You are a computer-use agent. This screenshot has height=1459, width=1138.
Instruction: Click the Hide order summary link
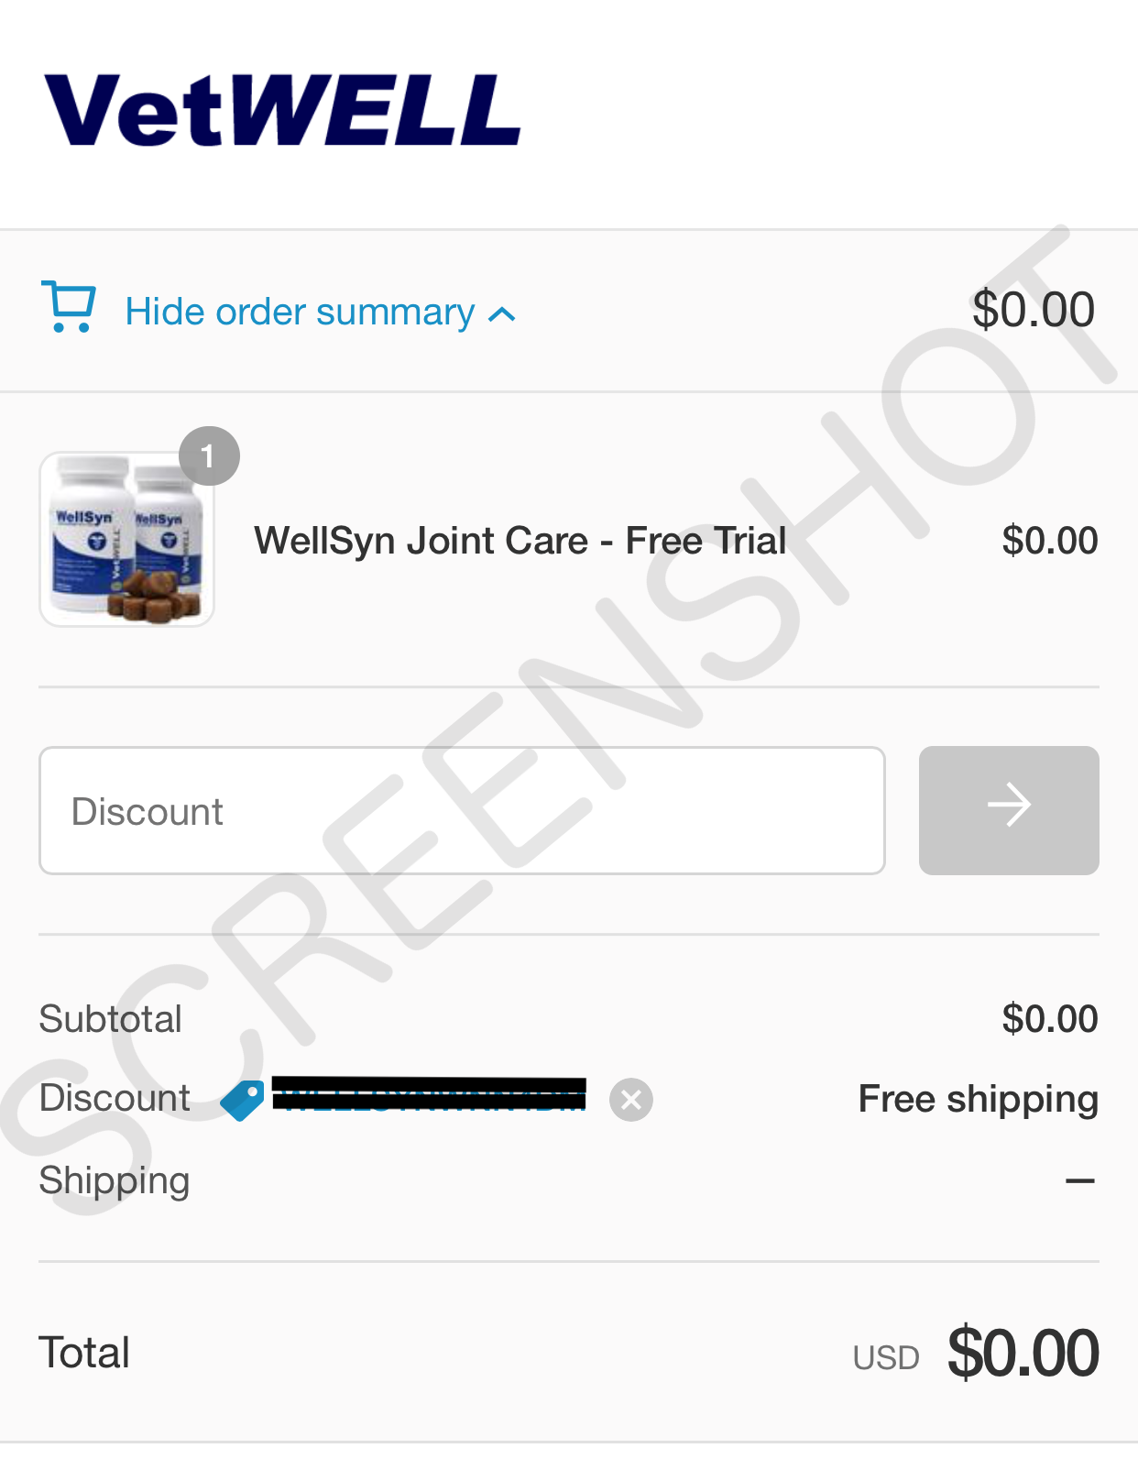[x=300, y=312]
